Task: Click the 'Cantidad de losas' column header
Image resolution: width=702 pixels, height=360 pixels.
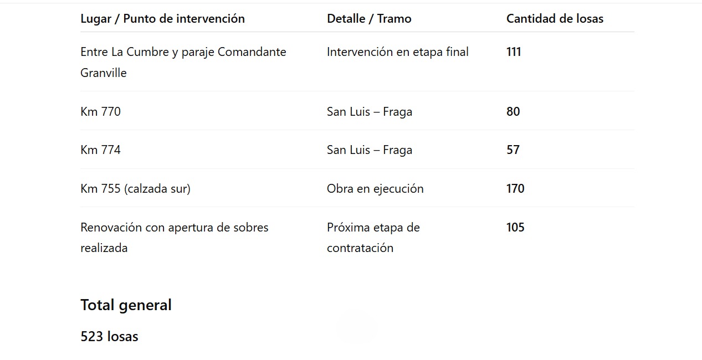Action: [555, 19]
